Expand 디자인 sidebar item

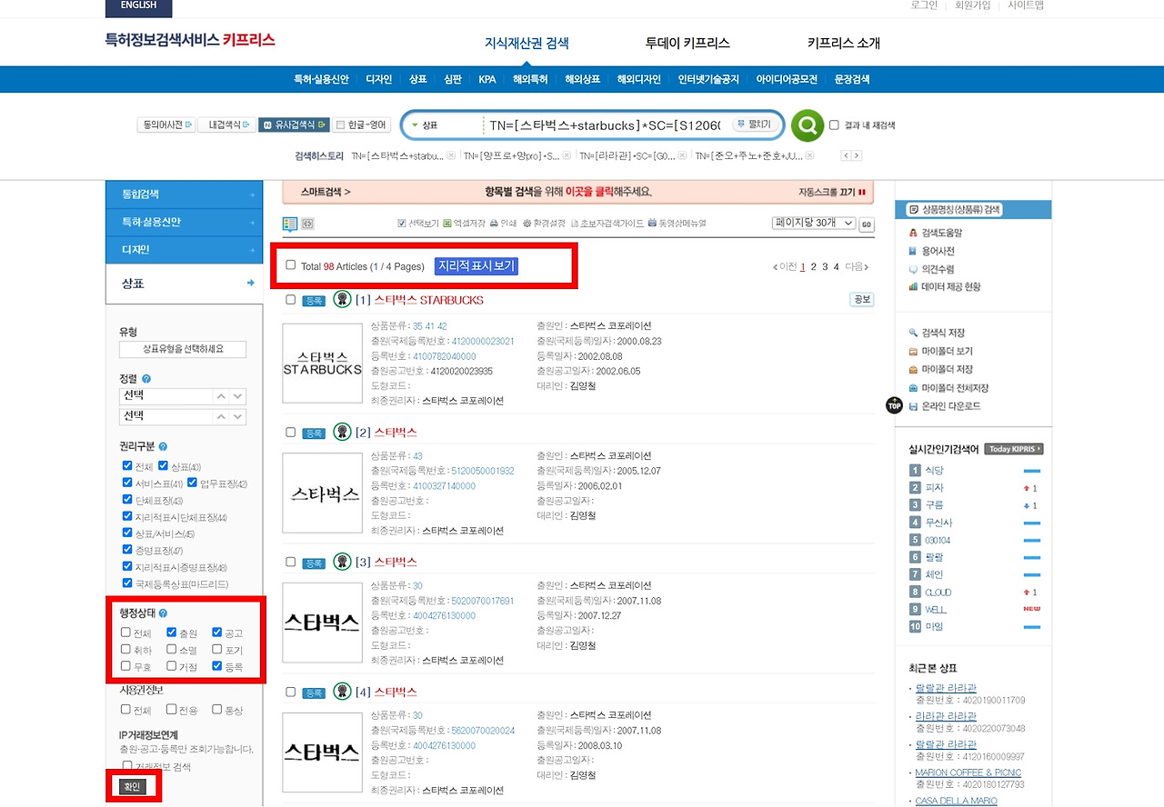coord(185,249)
